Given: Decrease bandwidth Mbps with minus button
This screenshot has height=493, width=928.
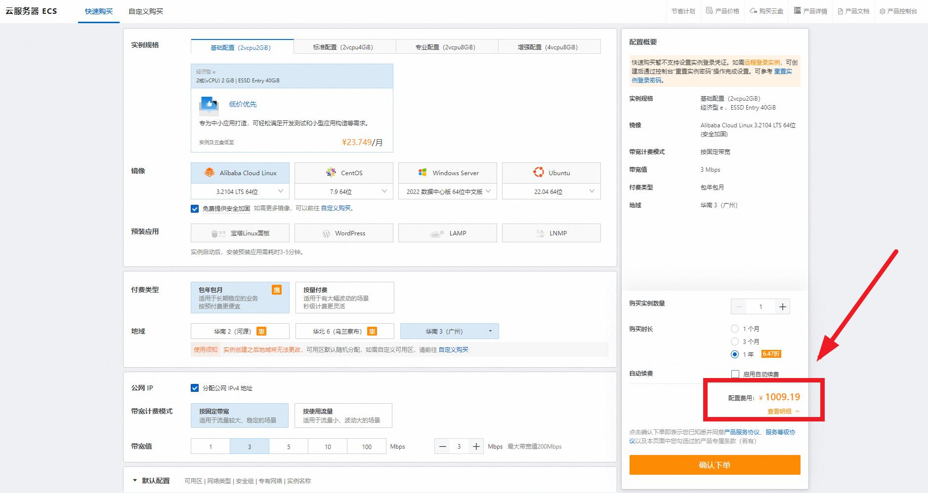Looking at the screenshot, I should [443, 447].
